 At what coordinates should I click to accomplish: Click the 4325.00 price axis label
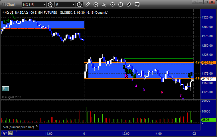tap(207, 17)
